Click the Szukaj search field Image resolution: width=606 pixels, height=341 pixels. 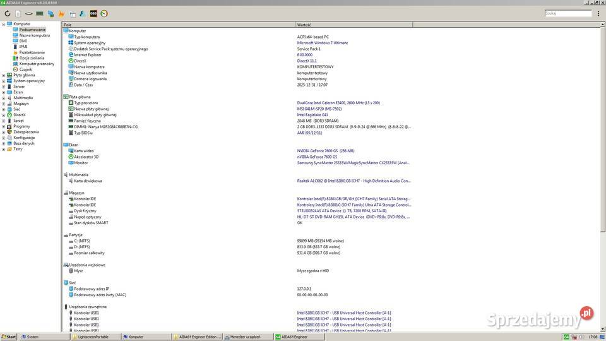point(567,13)
